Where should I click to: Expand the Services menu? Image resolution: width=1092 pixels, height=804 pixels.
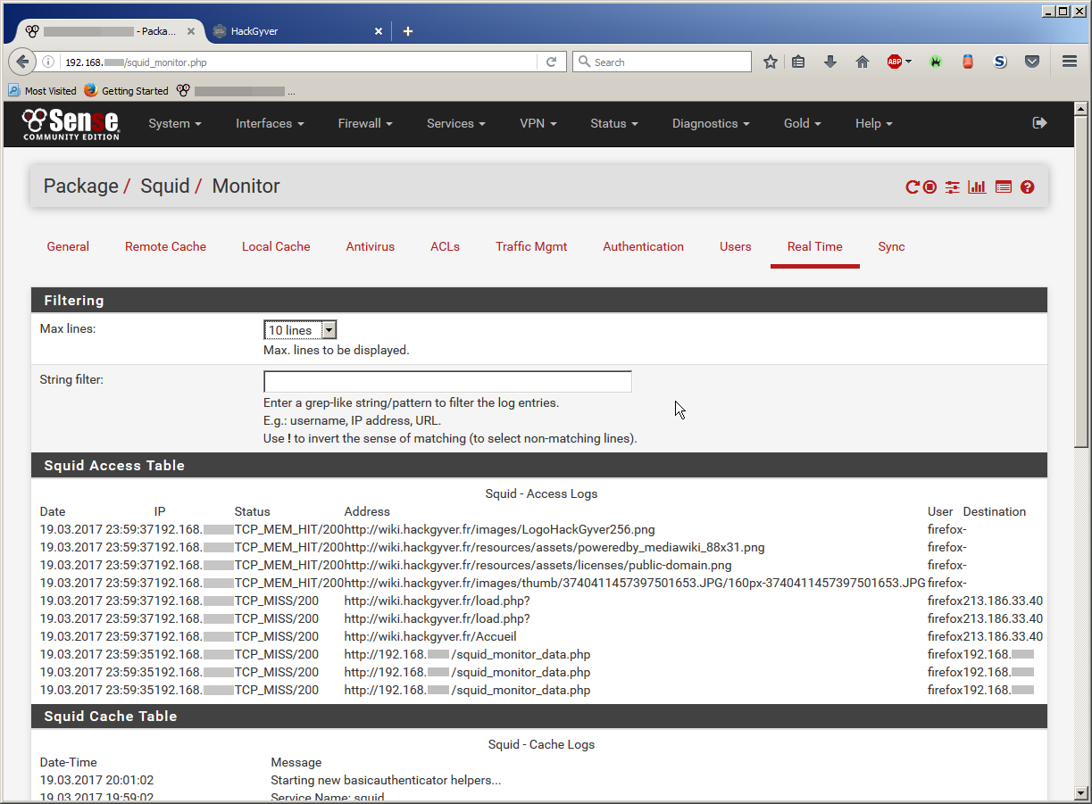pyautogui.click(x=455, y=124)
